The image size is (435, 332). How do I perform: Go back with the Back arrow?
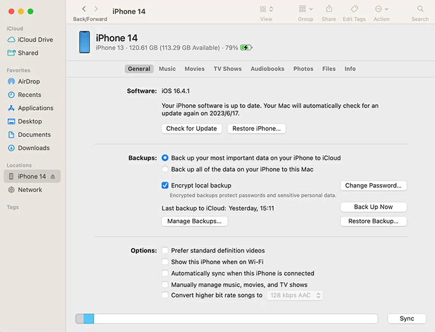point(84,9)
